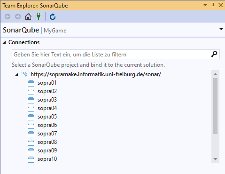Click the project icon beside sopra02
225x174 pixels.
[31, 92]
